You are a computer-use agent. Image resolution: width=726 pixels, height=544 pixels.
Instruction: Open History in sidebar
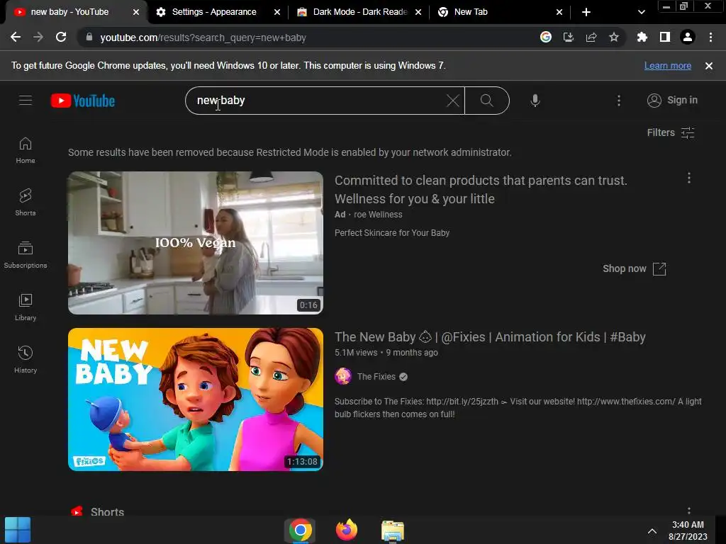click(26, 359)
